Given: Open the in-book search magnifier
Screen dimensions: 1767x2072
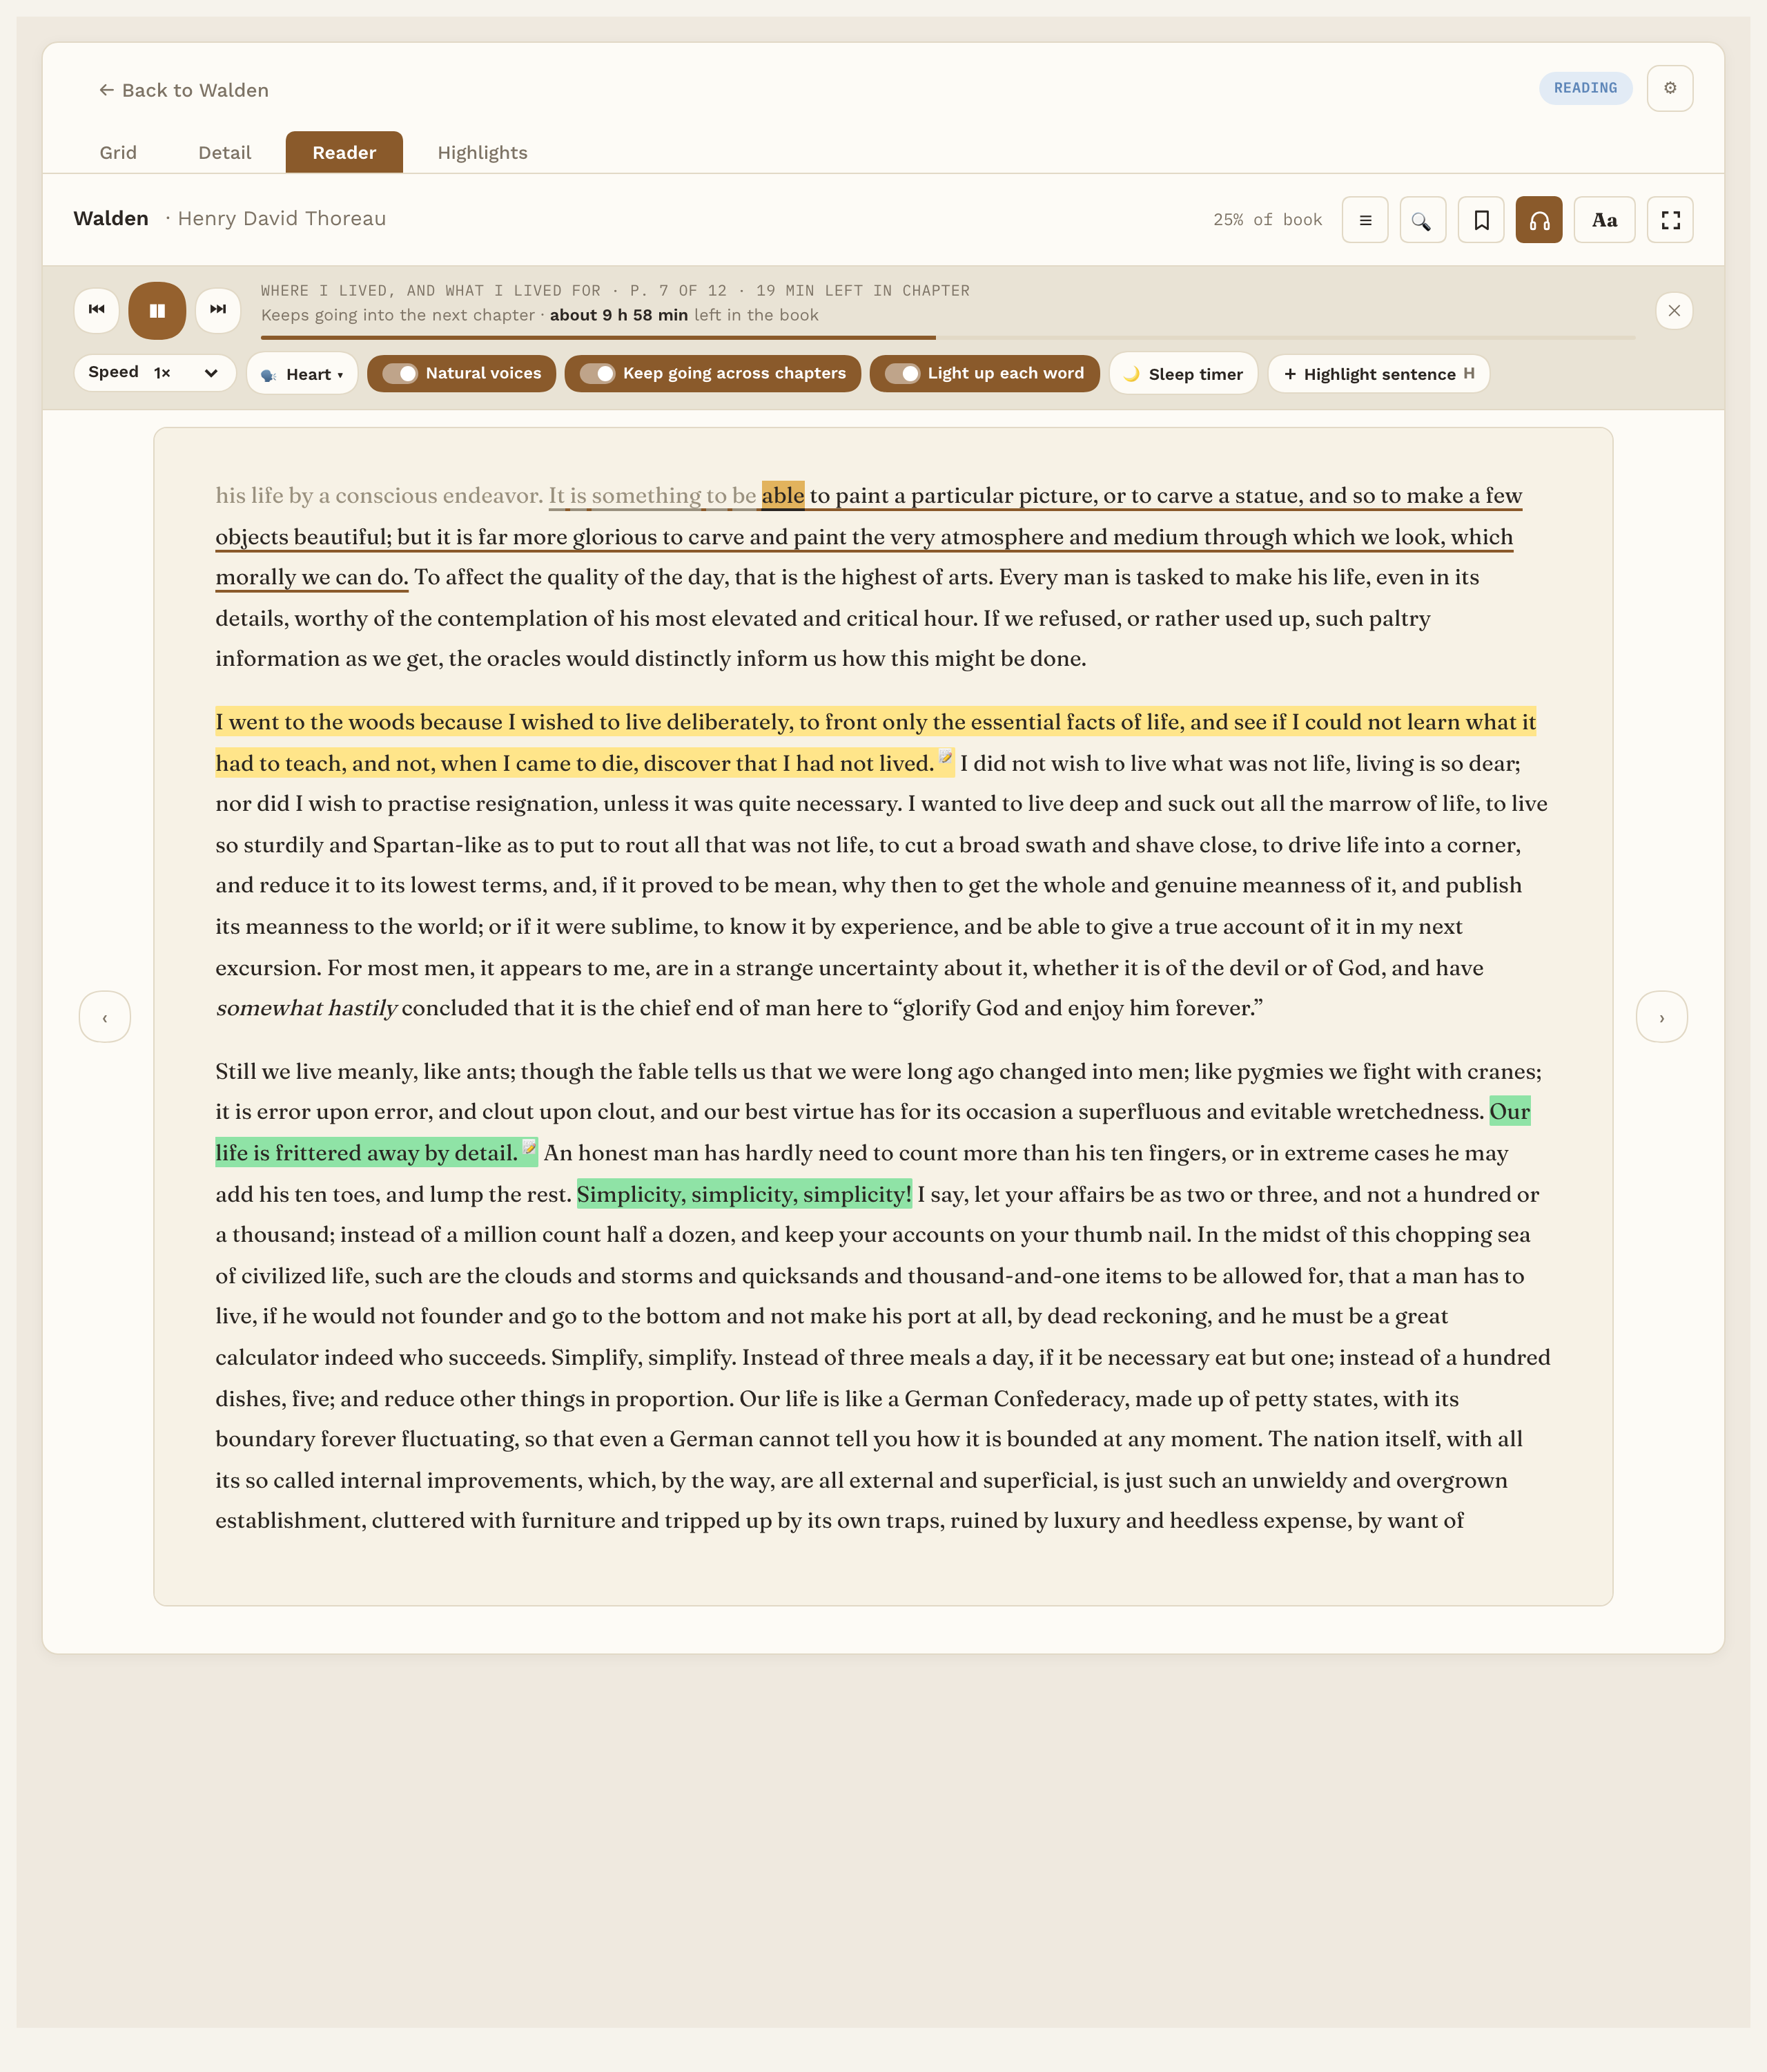Looking at the screenshot, I should (1422, 220).
